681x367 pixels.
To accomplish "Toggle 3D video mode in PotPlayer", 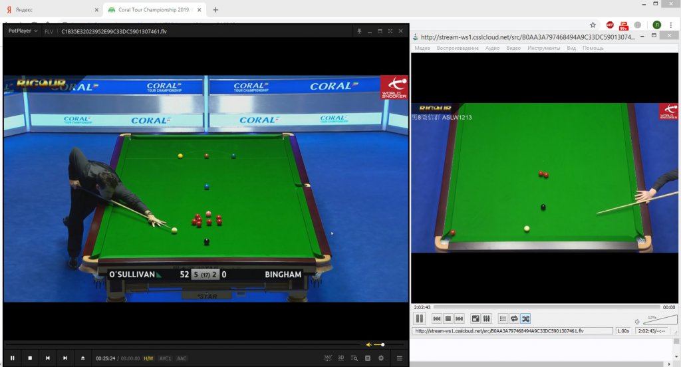I will pyautogui.click(x=341, y=358).
